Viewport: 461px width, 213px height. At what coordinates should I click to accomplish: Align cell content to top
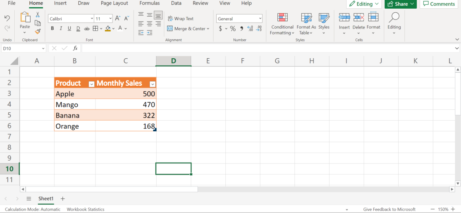pyautogui.click(x=141, y=15)
